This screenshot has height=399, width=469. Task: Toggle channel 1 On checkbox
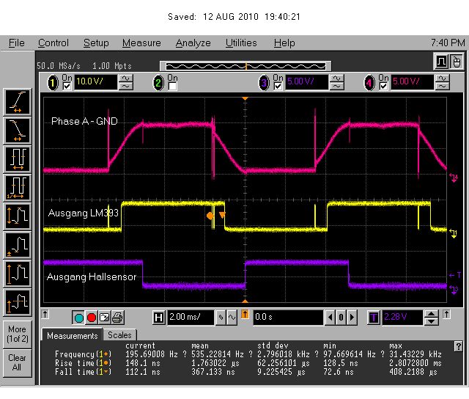coord(67,87)
